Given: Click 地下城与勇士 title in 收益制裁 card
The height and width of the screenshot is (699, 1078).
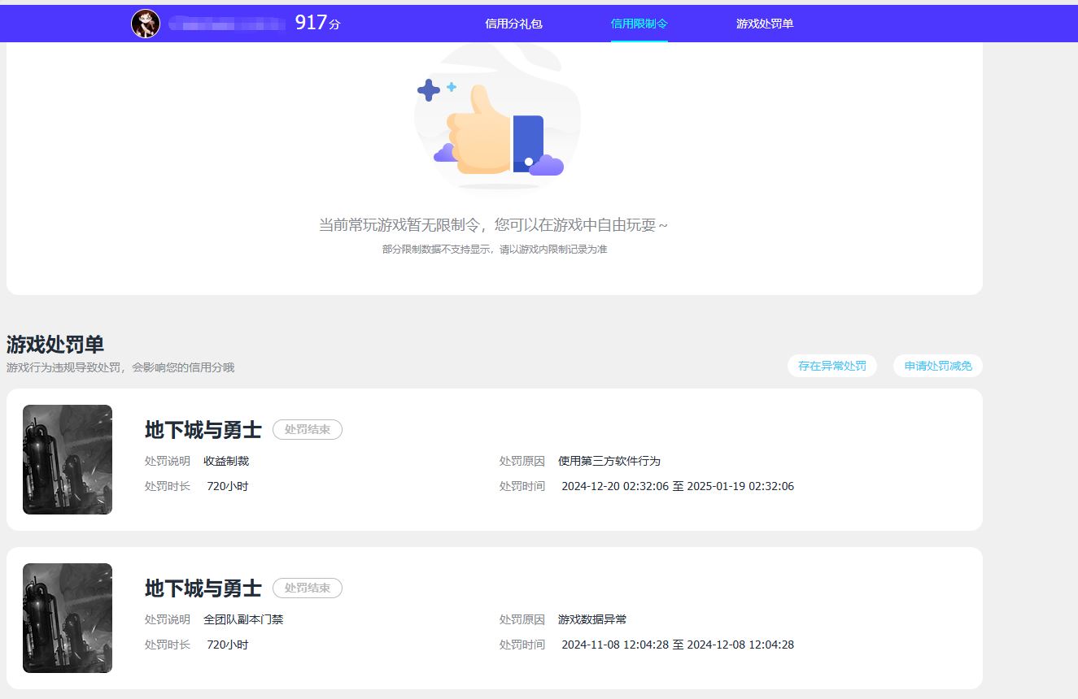Looking at the screenshot, I should [x=203, y=430].
